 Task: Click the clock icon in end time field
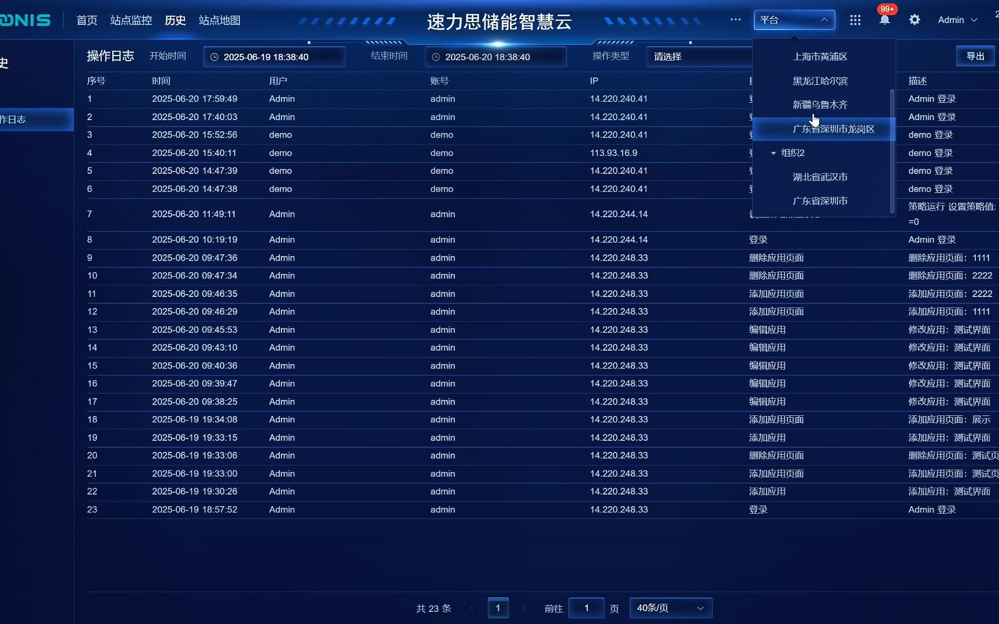tap(436, 57)
